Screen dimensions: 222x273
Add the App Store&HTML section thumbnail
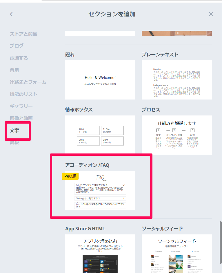point(100,254)
